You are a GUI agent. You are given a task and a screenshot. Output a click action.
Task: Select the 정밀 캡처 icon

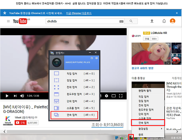[x=56, y=80]
